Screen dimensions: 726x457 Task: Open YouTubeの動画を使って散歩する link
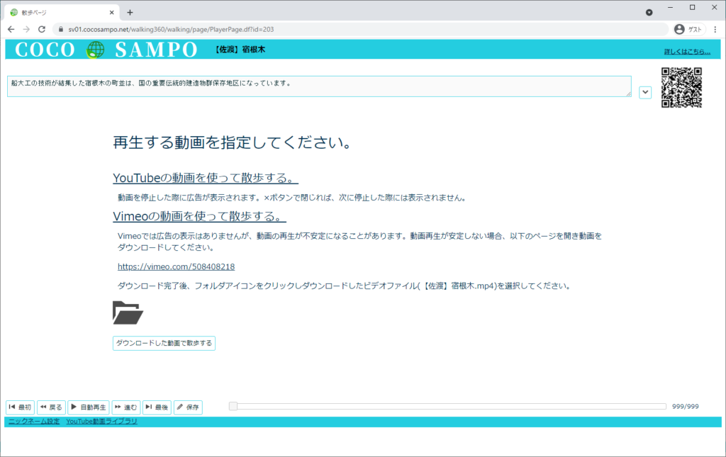tap(206, 178)
